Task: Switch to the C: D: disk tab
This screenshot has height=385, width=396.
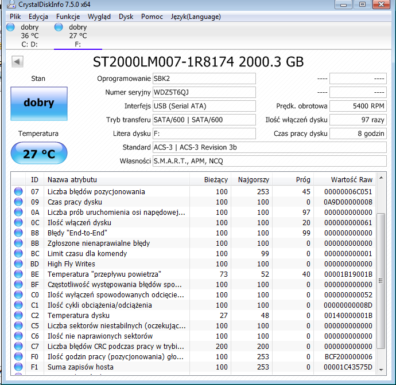Action: 29,36
